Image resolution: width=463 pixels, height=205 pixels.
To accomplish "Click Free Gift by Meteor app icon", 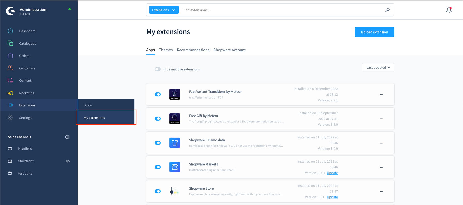I will 175,119.
